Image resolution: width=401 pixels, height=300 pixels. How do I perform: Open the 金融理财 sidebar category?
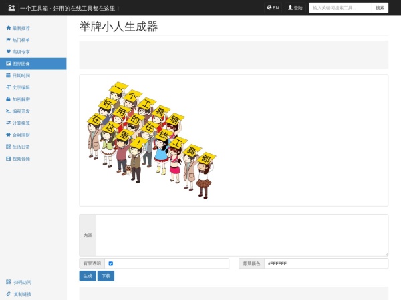[21, 135]
